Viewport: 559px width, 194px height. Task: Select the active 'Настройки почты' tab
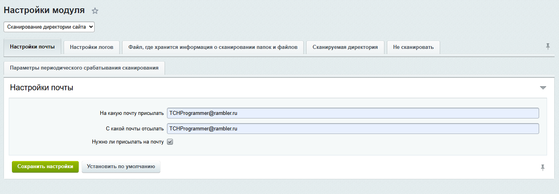click(32, 47)
